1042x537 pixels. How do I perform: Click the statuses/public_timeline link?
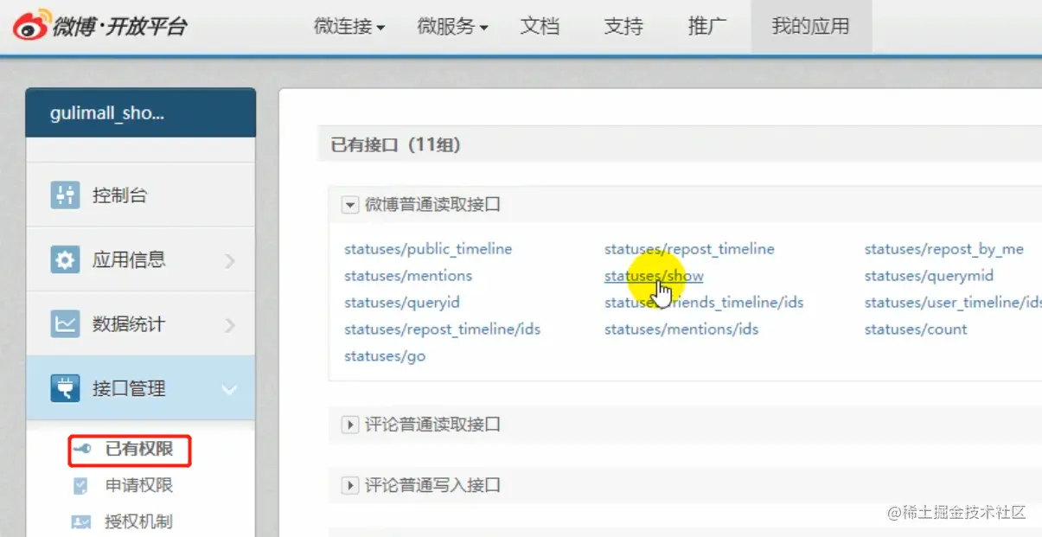click(x=427, y=248)
